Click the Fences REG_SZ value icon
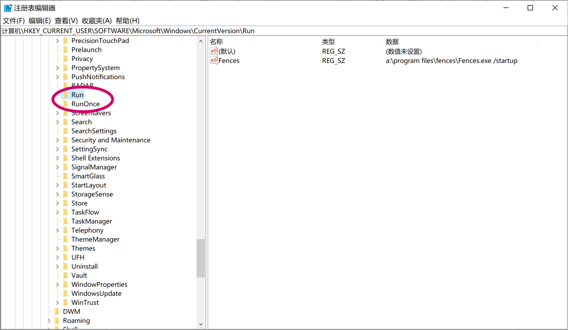This screenshot has height=330, width=569. pos(213,60)
